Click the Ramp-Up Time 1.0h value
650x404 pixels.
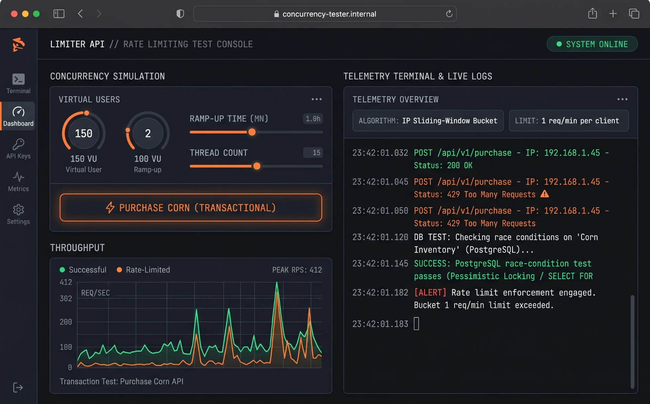point(313,119)
